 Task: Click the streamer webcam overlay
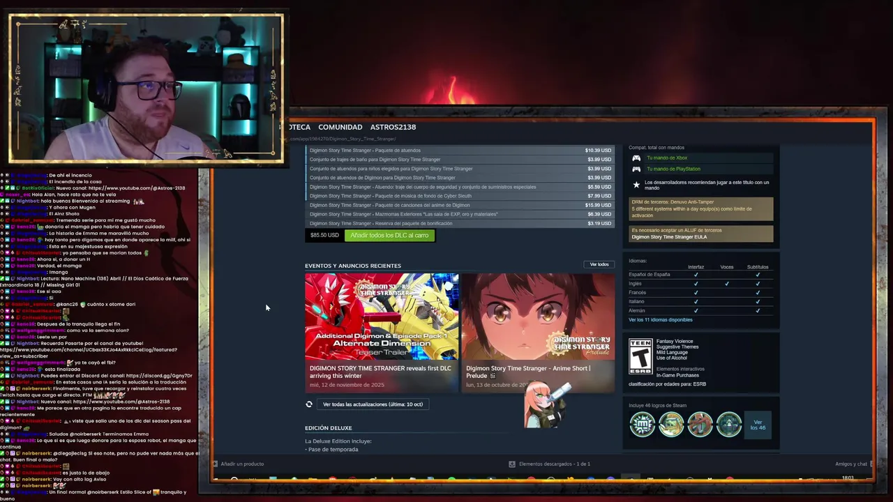point(147,88)
